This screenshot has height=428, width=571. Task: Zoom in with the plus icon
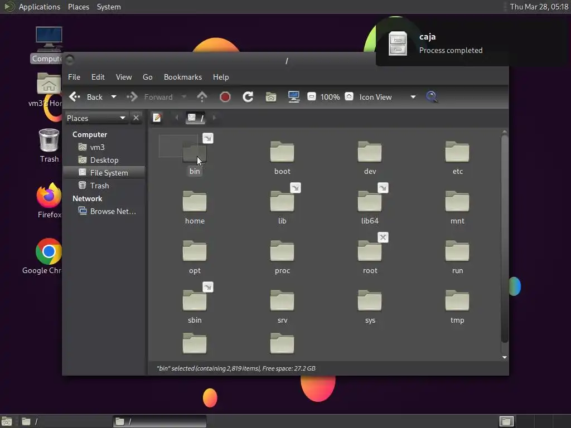[x=349, y=96]
